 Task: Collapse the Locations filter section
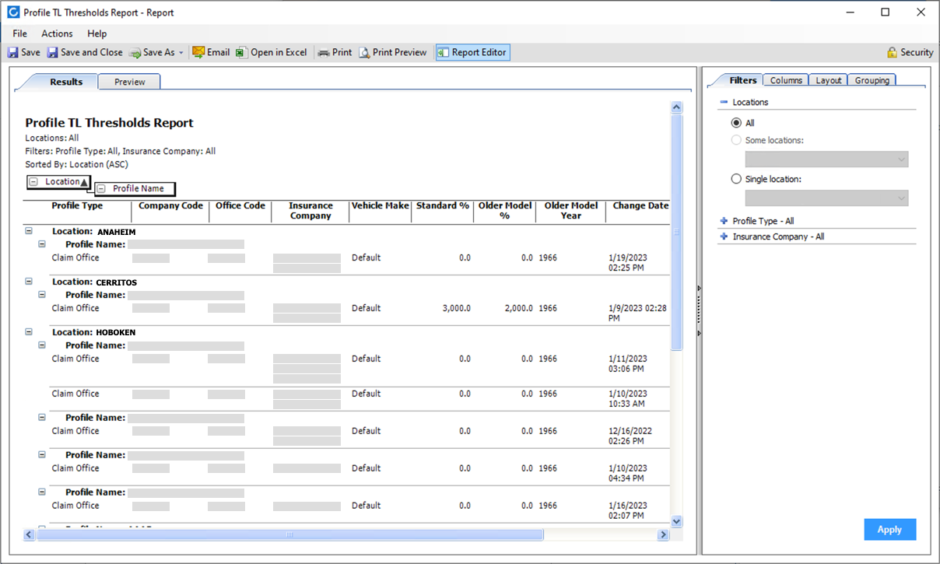pos(724,102)
